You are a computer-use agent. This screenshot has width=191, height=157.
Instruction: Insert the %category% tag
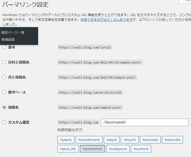click(118, 149)
